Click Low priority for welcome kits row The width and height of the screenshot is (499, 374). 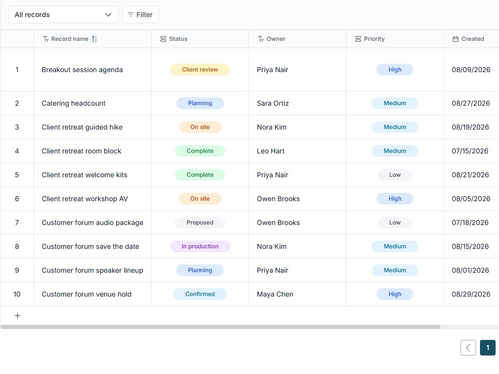395,175
